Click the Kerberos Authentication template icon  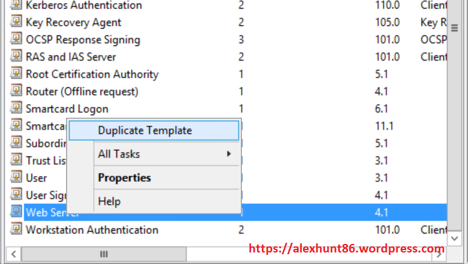(x=16, y=5)
